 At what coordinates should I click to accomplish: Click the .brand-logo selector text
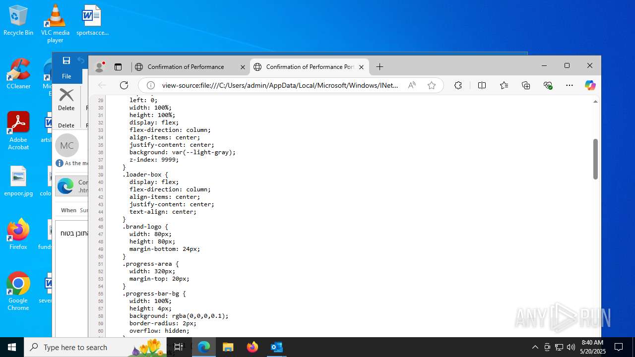(145, 227)
